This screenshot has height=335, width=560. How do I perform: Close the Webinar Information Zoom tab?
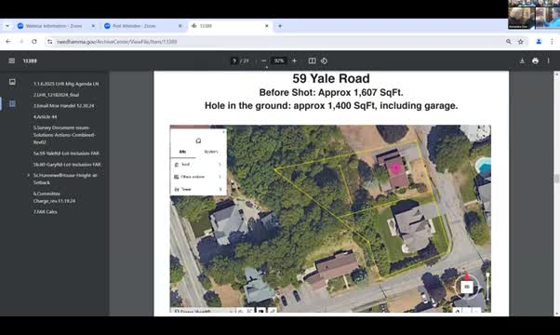coord(93,26)
